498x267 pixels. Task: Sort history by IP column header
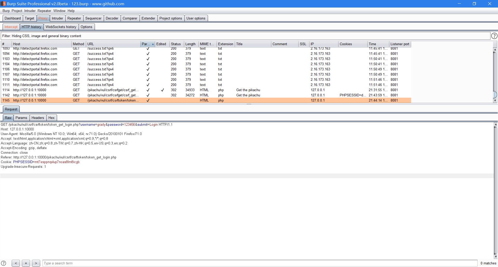(x=324, y=44)
